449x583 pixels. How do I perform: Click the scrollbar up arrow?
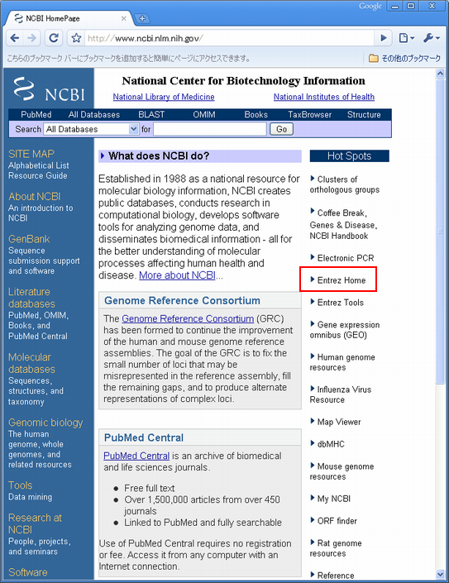coord(440,74)
